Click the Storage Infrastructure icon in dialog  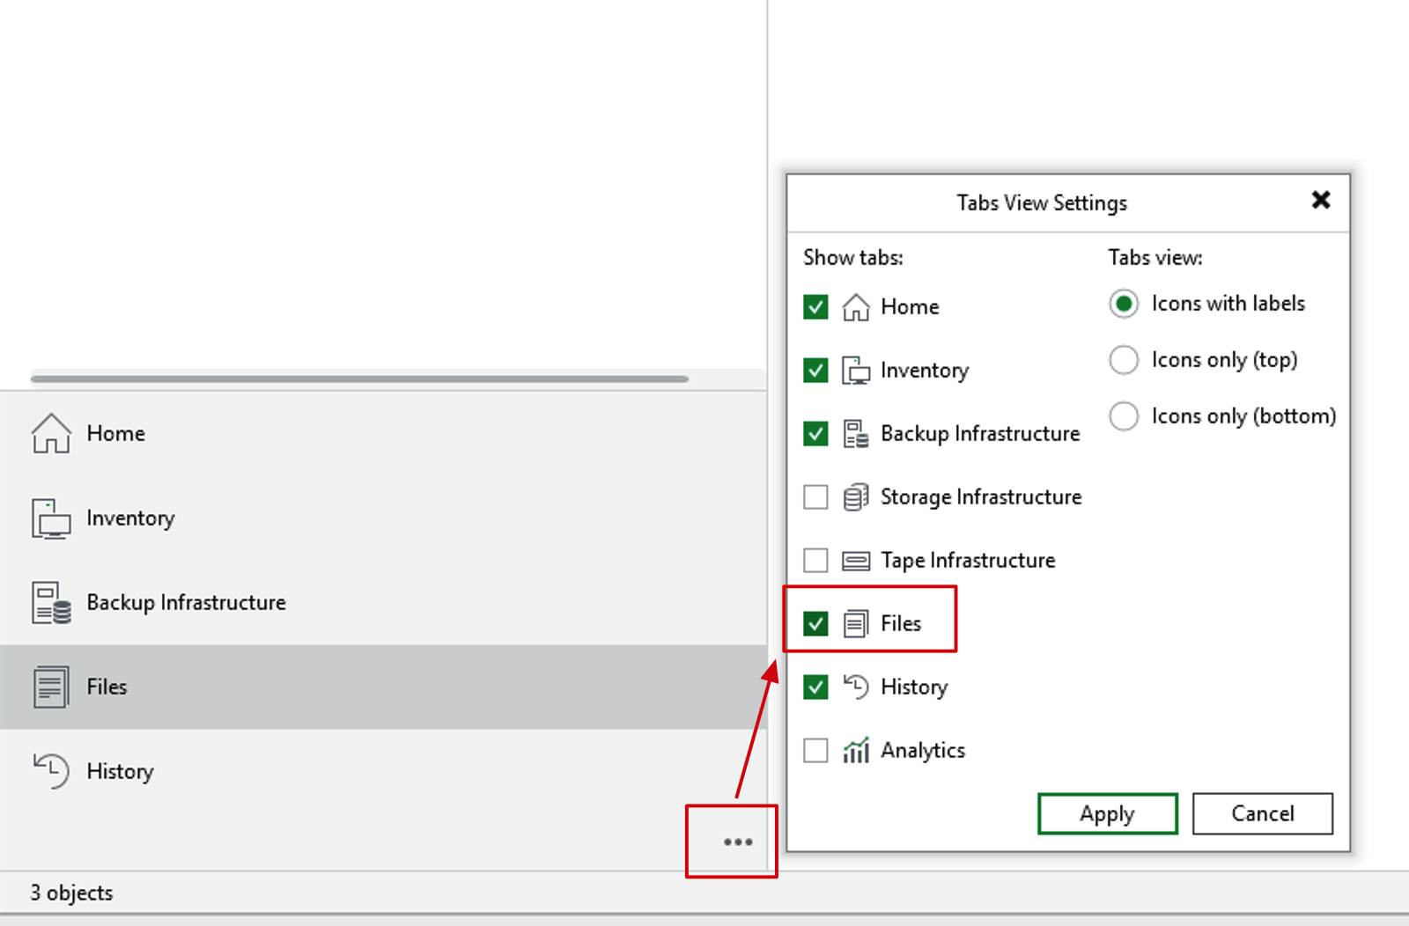855,497
